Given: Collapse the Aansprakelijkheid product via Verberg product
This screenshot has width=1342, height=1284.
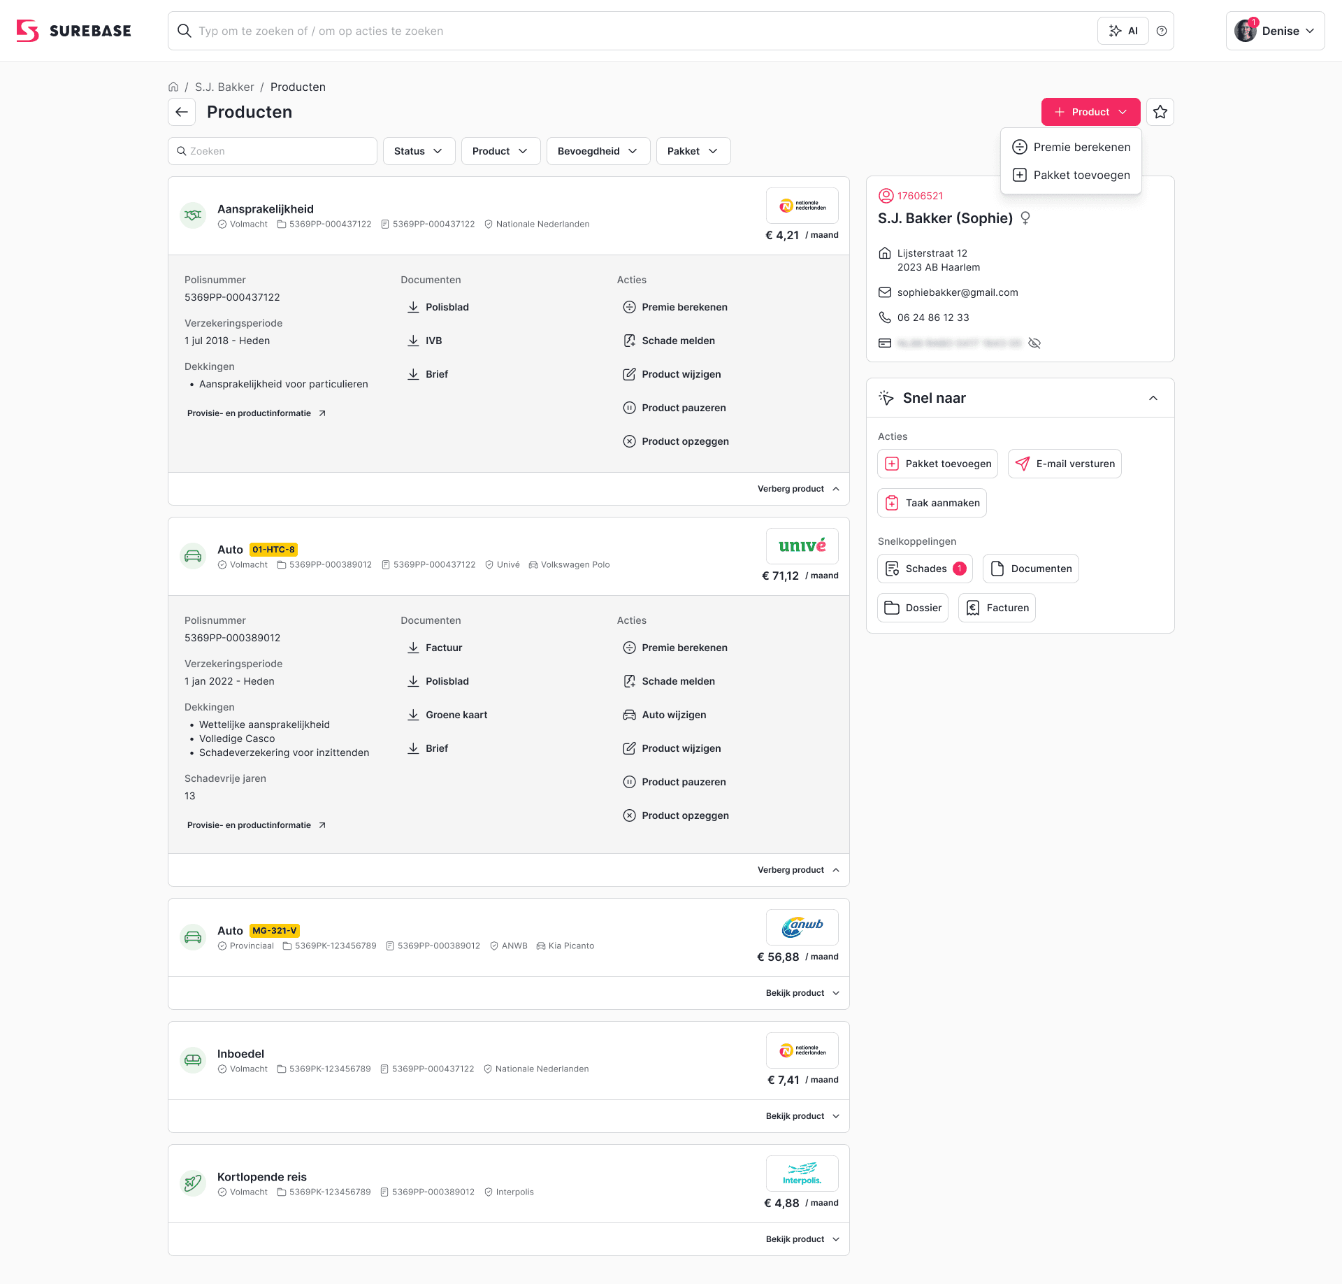Looking at the screenshot, I should tap(798, 489).
